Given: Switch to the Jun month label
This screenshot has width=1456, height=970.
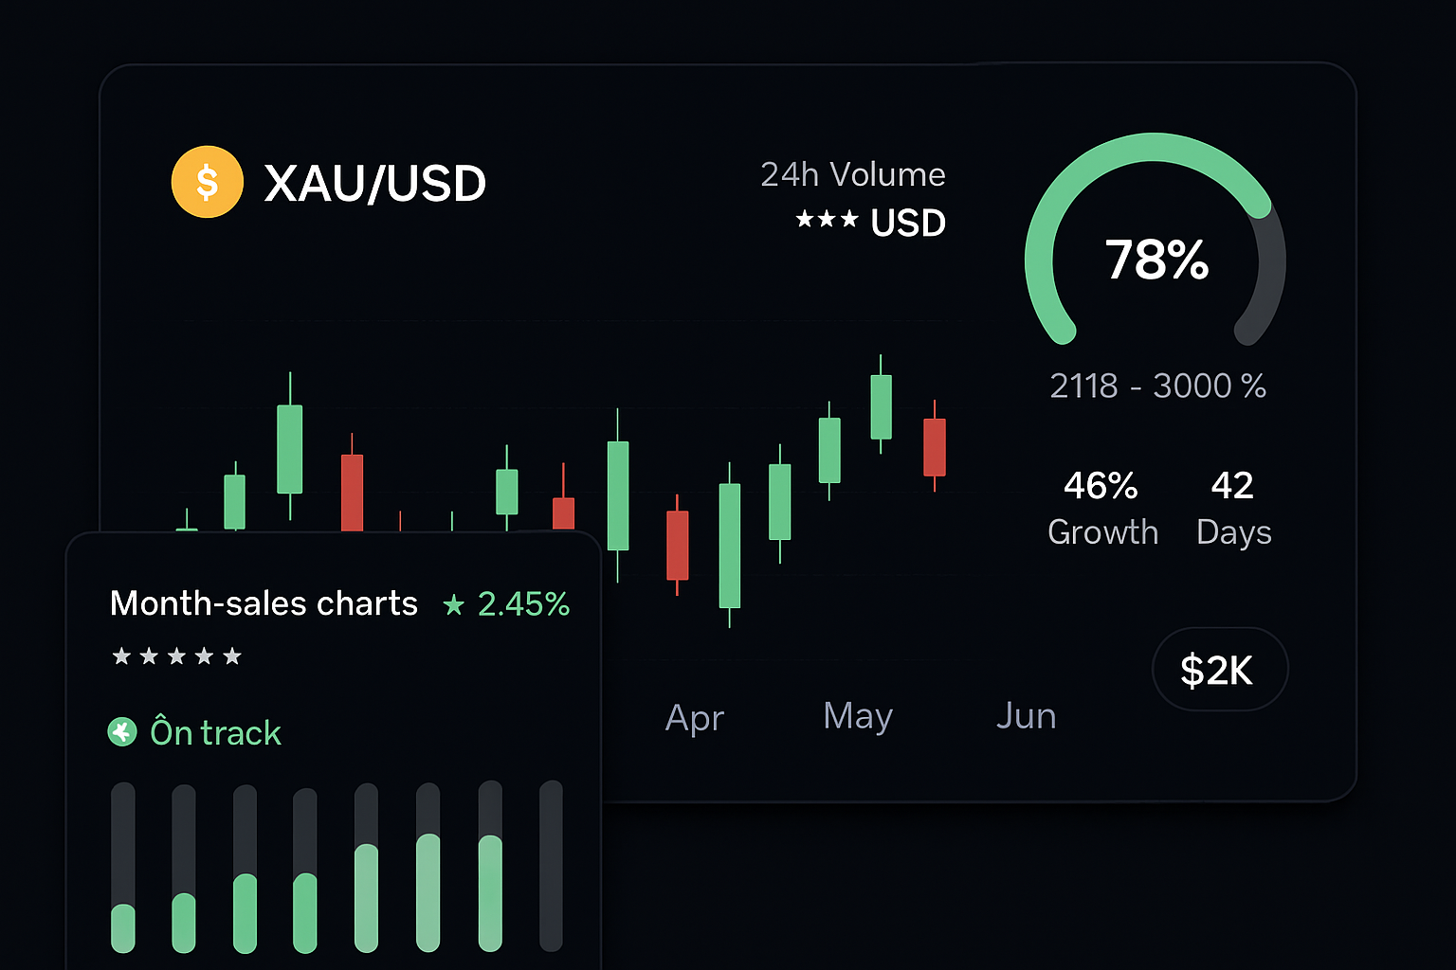Looking at the screenshot, I should (1026, 716).
